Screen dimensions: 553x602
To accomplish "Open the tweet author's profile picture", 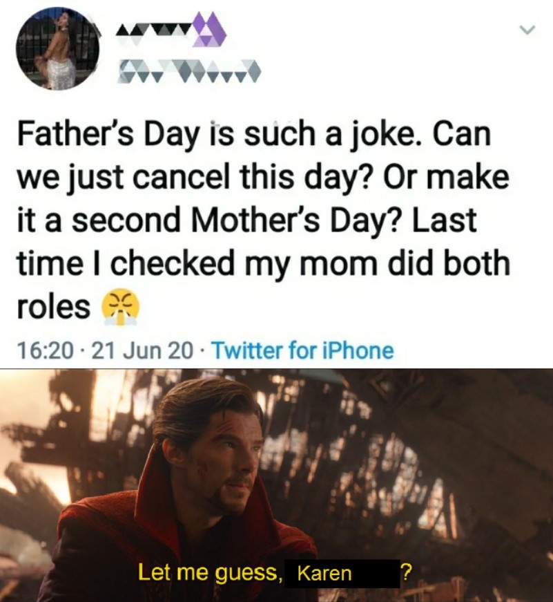I will tap(57, 50).
